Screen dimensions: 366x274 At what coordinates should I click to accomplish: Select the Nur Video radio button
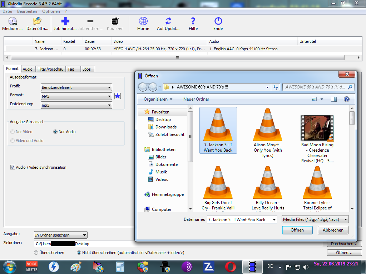click(x=13, y=132)
